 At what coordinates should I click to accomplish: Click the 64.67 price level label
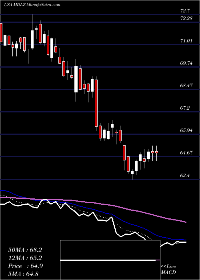pyautogui.click(x=186, y=153)
